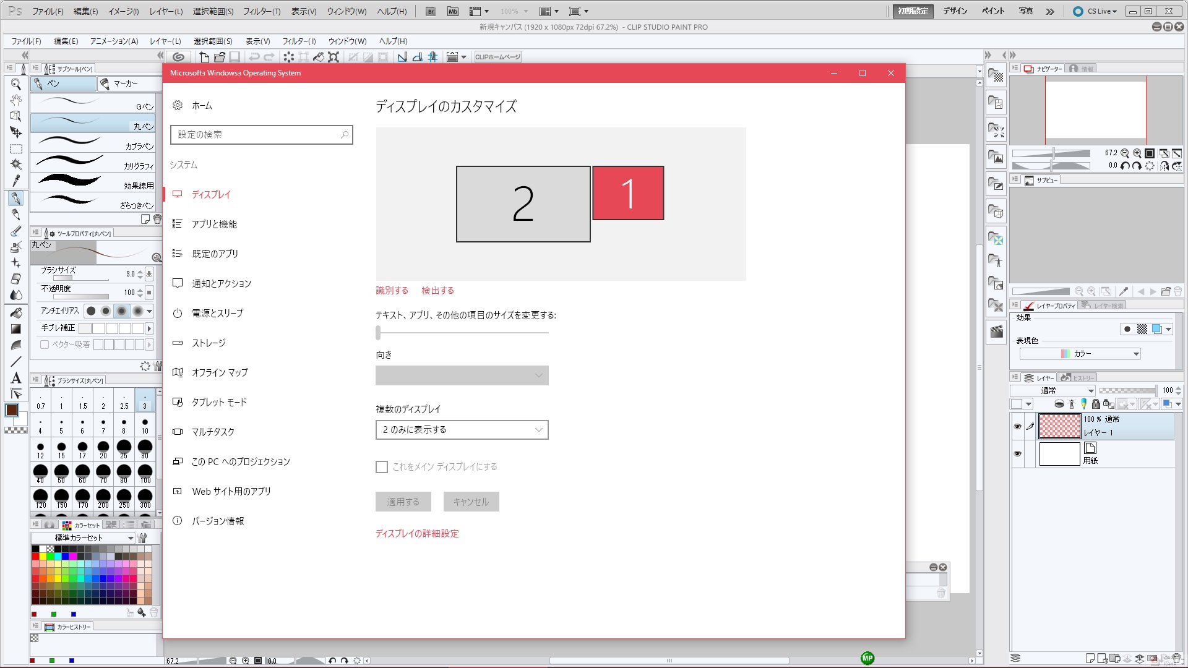The width and height of the screenshot is (1188, 668).
Task: Click rotate left icon in Navigator
Action: coord(1124,166)
